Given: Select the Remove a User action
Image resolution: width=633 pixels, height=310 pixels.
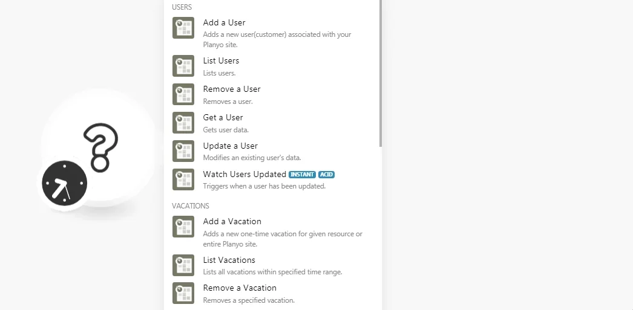Looking at the screenshot, I should (x=272, y=95).
